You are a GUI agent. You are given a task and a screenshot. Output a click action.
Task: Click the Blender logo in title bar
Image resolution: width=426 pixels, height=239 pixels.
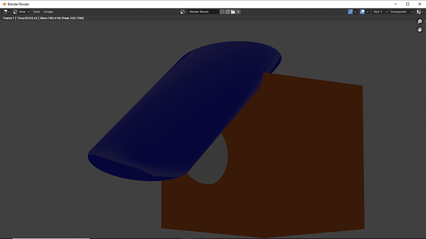tap(4, 4)
